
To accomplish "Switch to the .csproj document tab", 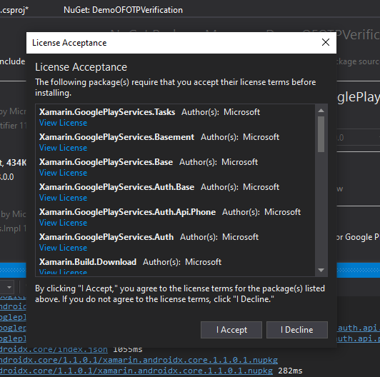I will pyautogui.click(x=14, y=10).
